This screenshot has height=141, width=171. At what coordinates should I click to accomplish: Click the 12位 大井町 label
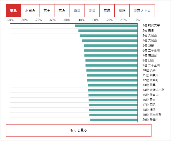[150, 80]
